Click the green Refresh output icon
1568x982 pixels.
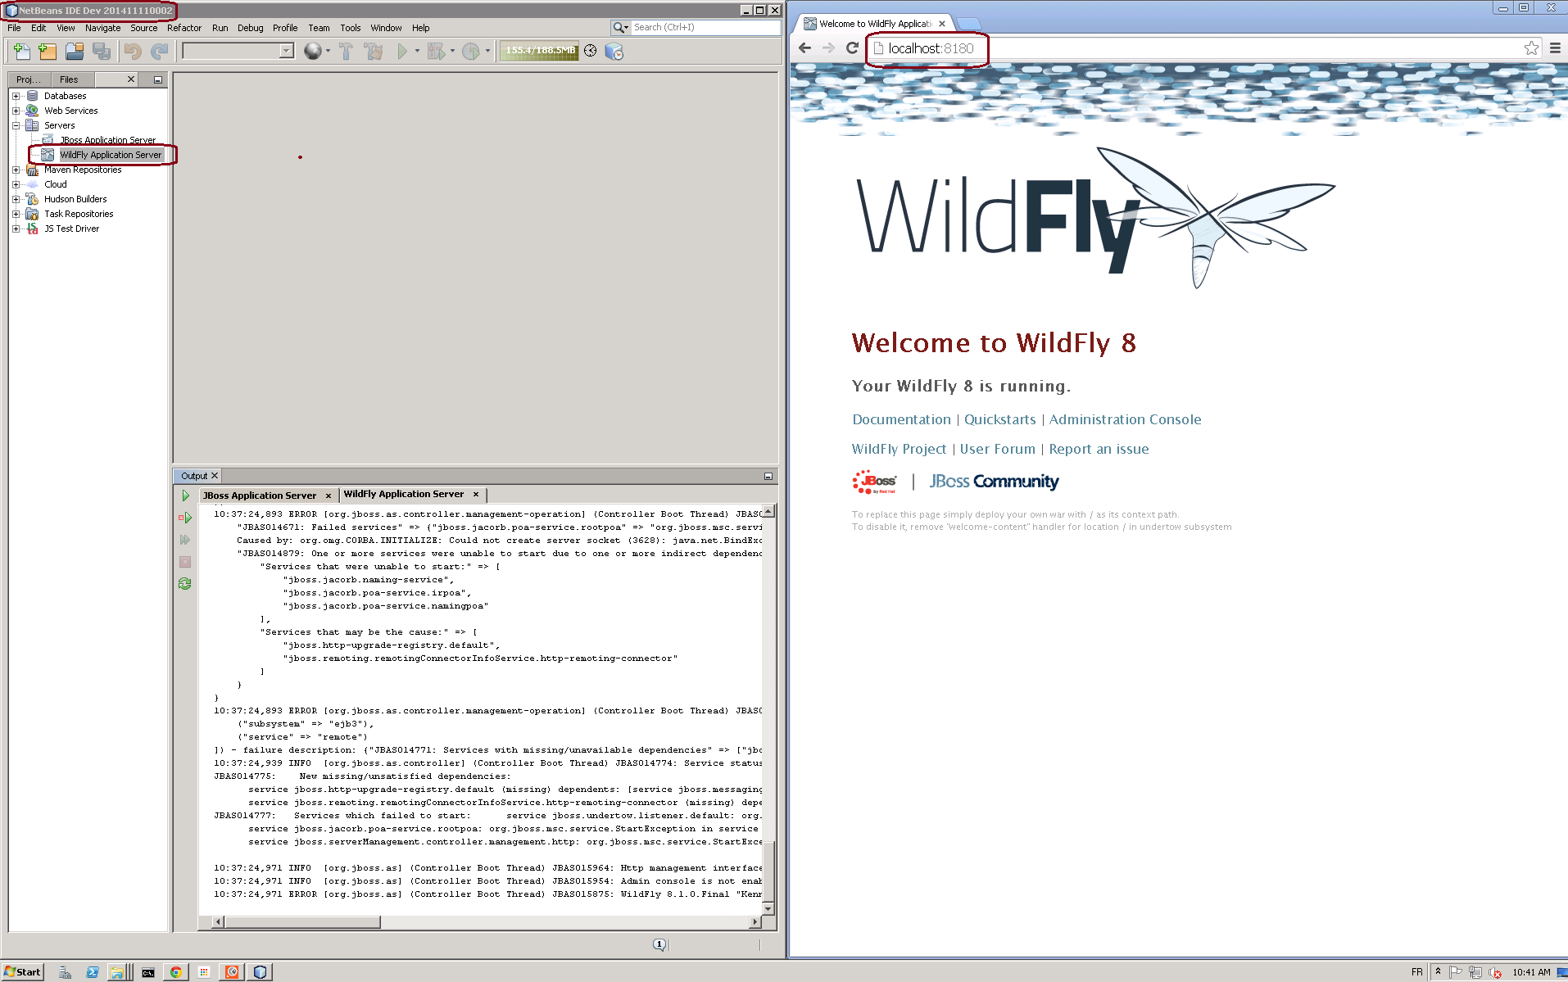[x=185, y=584]
